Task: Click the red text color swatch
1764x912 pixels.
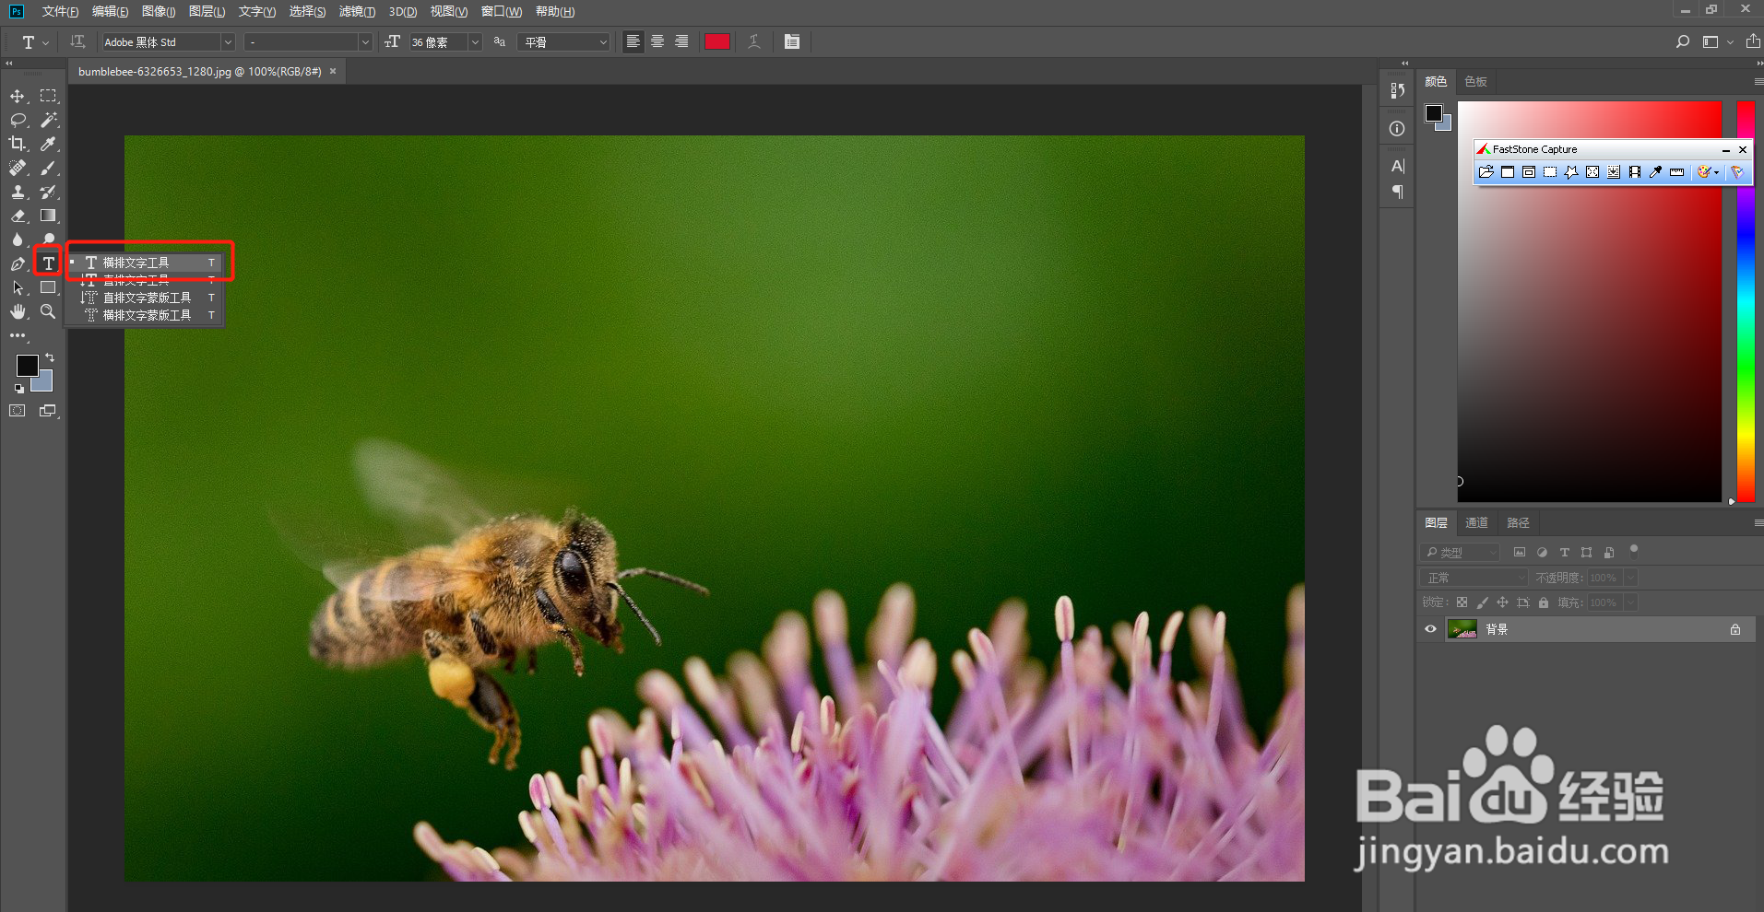Action: [717, 41]
